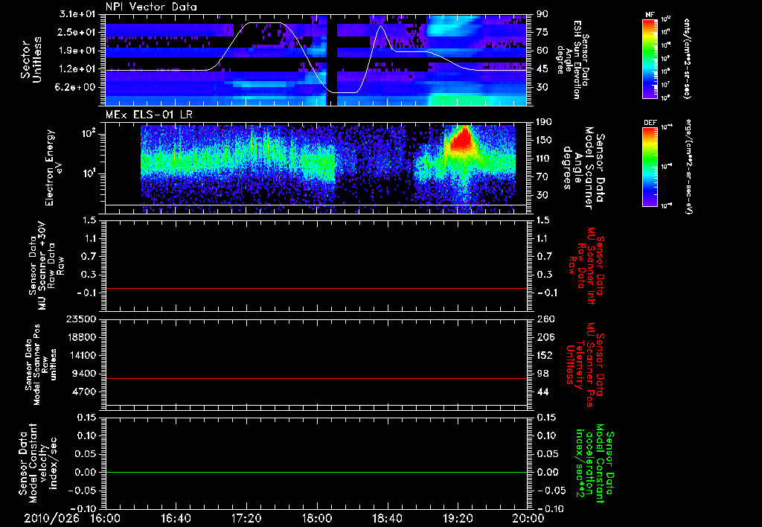Screen dimensions: 762x527
Task: Click the DEF energy flux color bar
Action: coord(650,167)
